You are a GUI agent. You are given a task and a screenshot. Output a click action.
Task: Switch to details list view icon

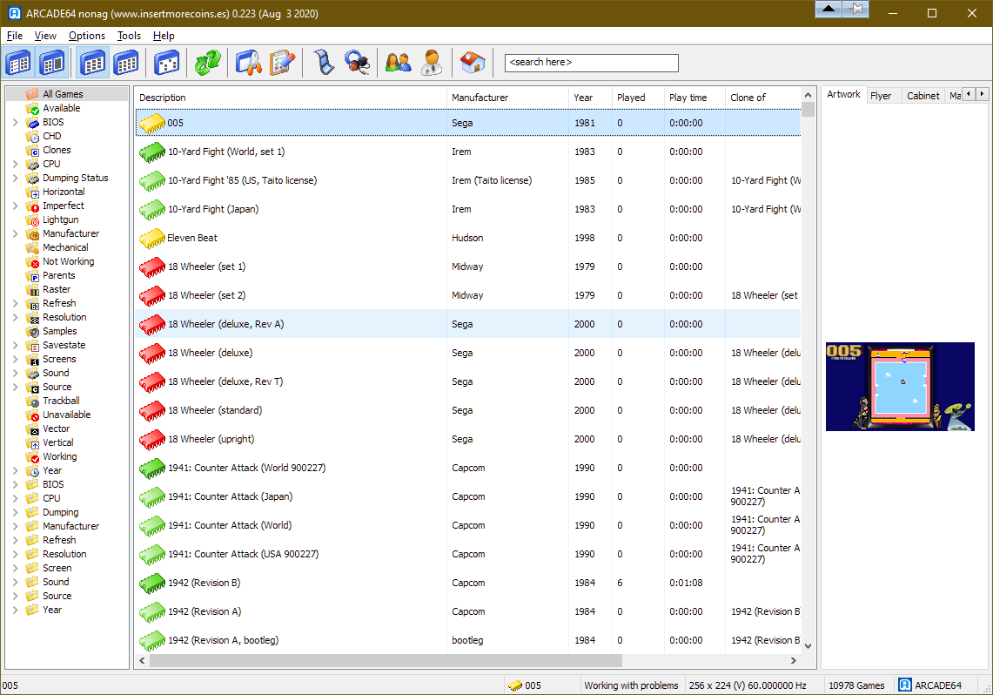pyautogui.click(x=93, y=63)
